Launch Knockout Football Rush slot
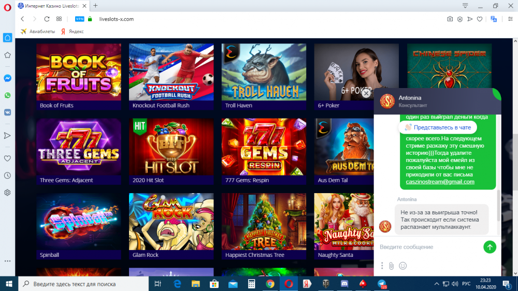Screen dimensions: 518x291 coord(171,77)
